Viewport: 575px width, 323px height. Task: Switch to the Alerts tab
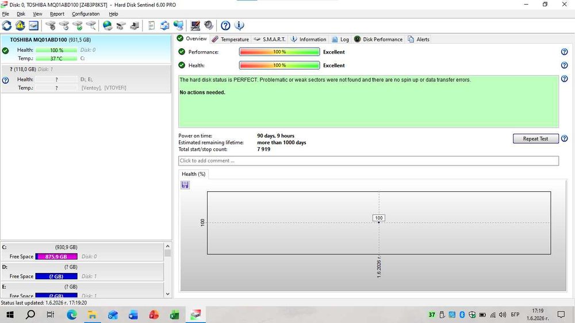click(x=419, y=39)
